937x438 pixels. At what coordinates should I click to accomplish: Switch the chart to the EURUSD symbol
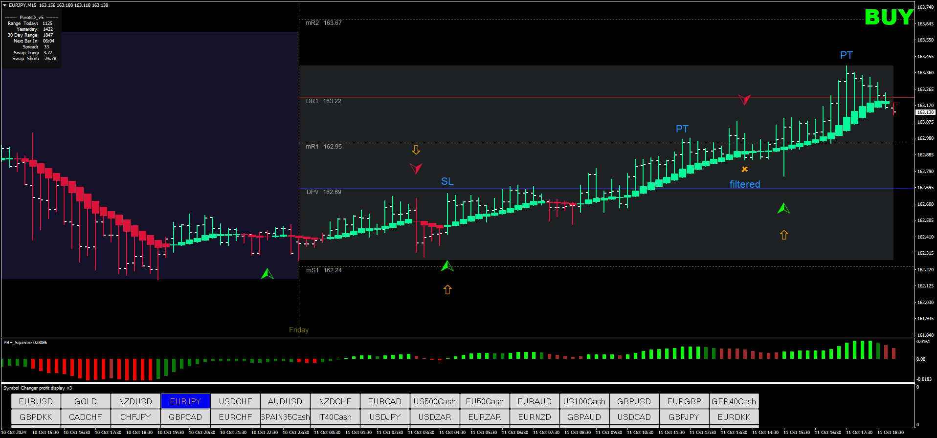click(x=36, y=401)
